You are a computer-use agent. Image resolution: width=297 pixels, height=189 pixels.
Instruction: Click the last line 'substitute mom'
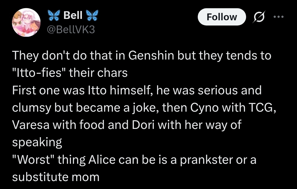(x=56, y=177)
